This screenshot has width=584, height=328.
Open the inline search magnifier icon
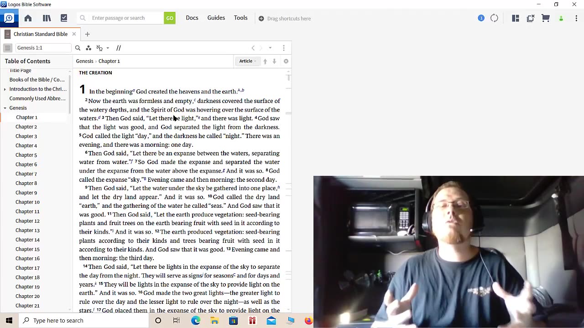[x=78, y=48]
